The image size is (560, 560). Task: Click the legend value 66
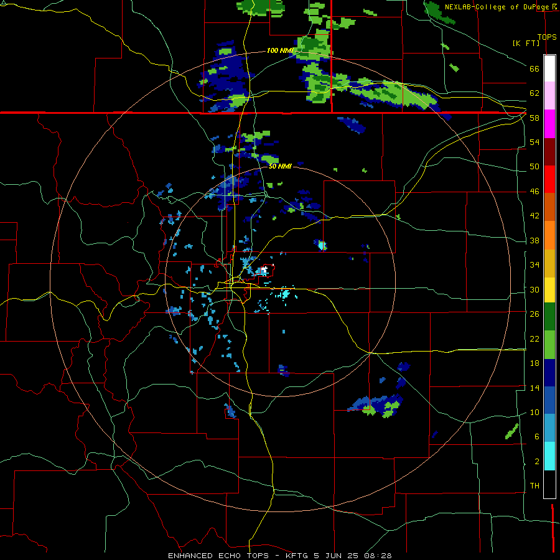coord(534,69)
